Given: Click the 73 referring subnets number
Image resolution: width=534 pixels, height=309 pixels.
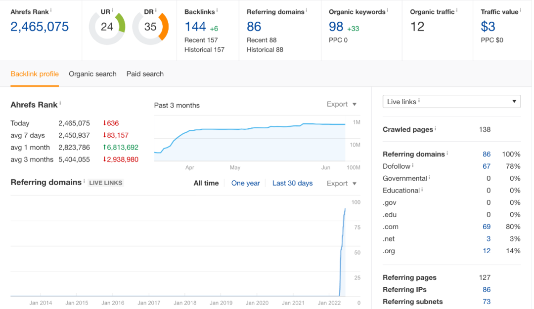Looking at the screenshot, I should (x=487, y=302).
